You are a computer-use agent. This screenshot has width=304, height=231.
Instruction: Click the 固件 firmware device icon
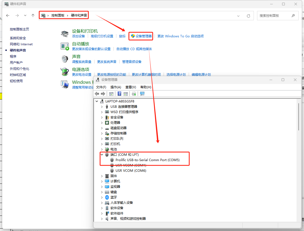click(x=107, y=176)
